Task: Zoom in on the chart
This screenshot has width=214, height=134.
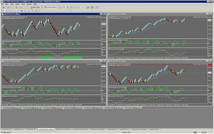Action: pyautogui.click(x=72, y=7)
